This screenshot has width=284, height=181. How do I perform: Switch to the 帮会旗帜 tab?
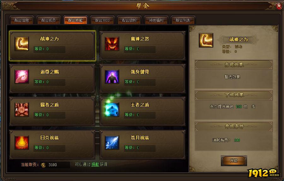point(129,20)
